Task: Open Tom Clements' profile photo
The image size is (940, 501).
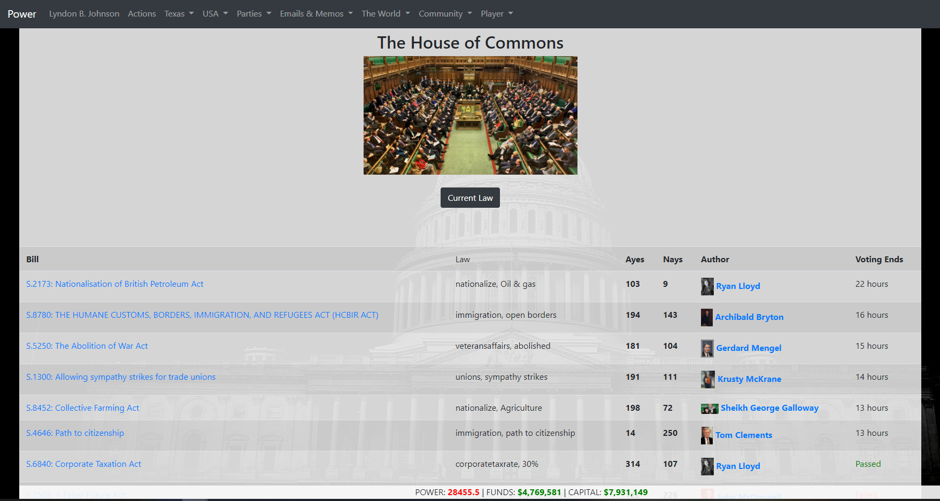Action: [707, 435]
